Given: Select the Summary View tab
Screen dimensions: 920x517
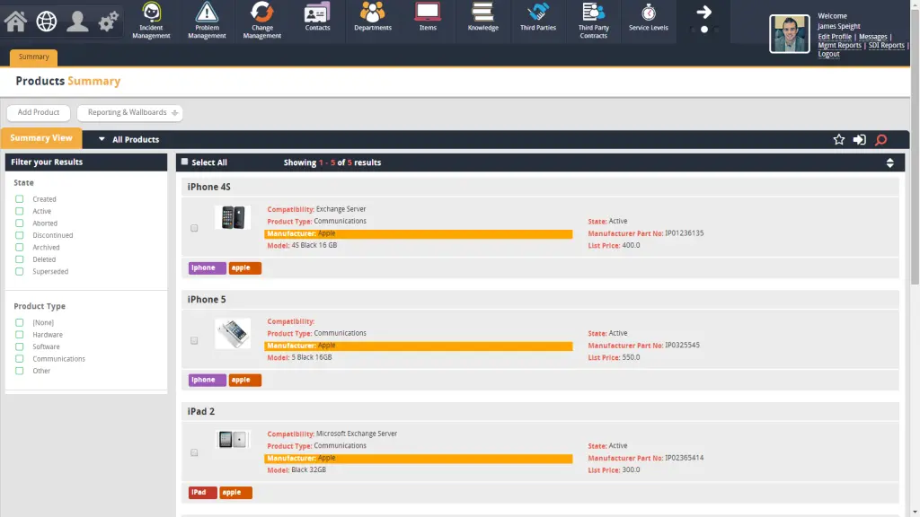Looking at the screenshot, I should (41, 138).
